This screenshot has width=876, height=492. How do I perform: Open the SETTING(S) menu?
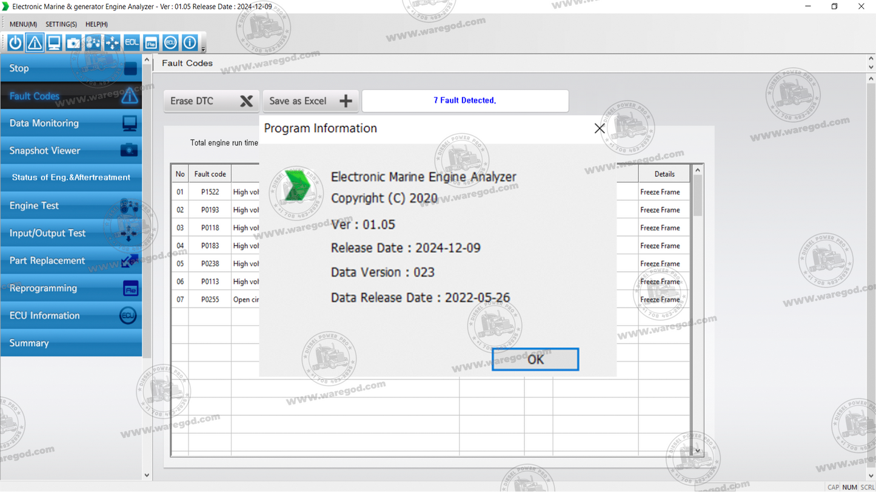[61, 24]
